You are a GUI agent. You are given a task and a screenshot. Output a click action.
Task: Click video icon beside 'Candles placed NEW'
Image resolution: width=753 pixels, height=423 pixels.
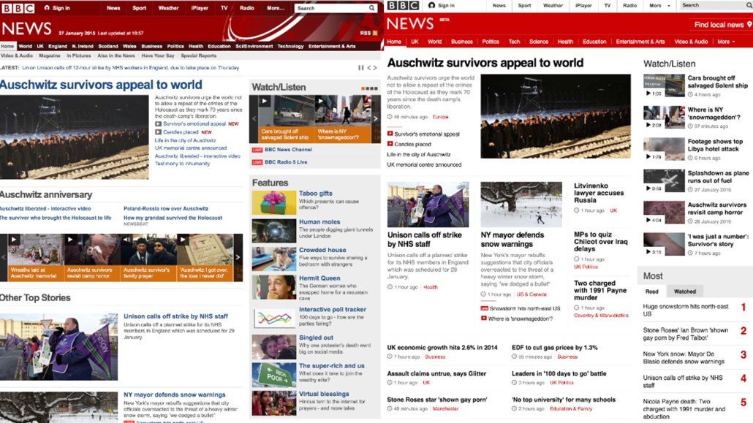(x=158, y=132)
